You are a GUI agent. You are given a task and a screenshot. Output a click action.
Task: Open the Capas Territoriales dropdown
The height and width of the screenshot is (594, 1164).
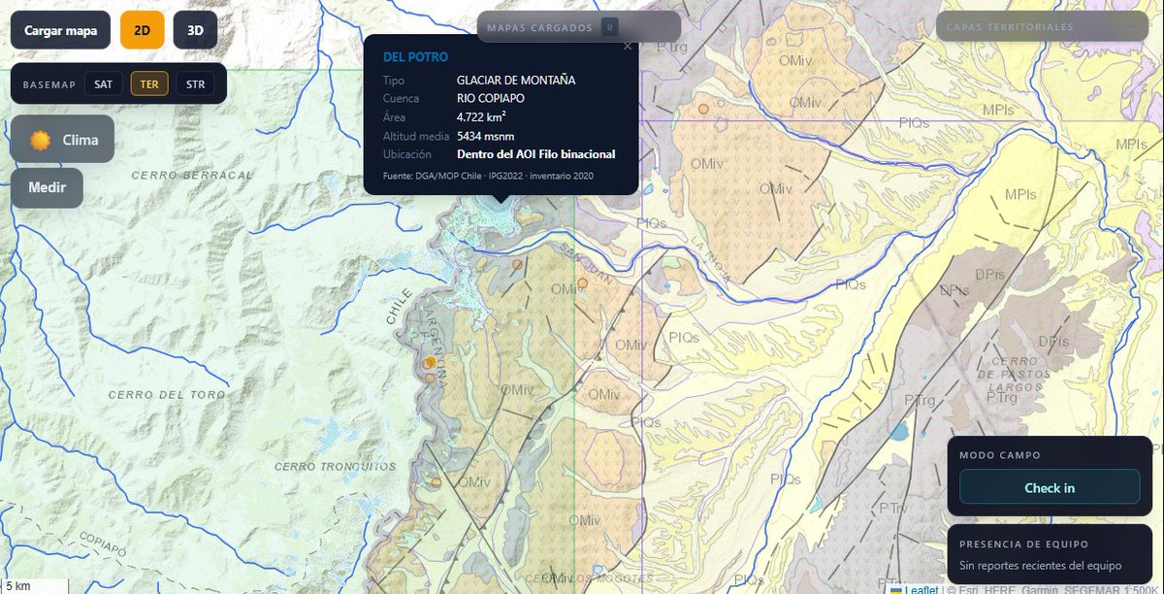click(x=1043, y=26)
